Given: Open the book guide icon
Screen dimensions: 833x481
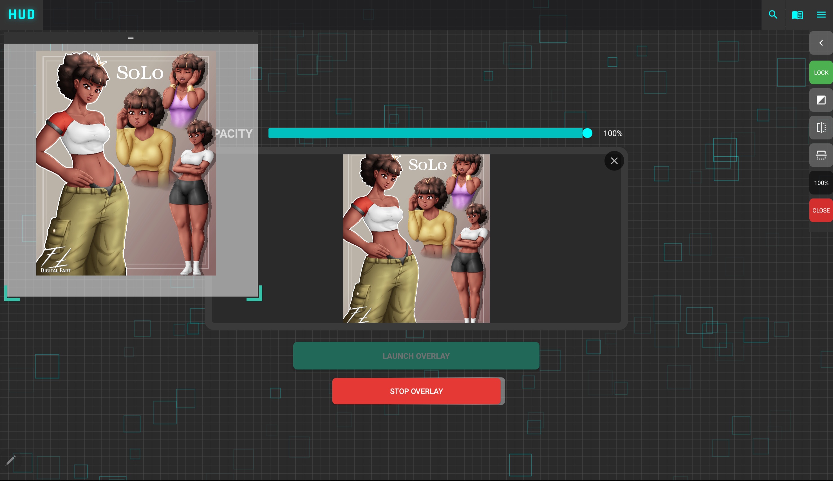Looking at the screenshot, I should pos(797,15).
